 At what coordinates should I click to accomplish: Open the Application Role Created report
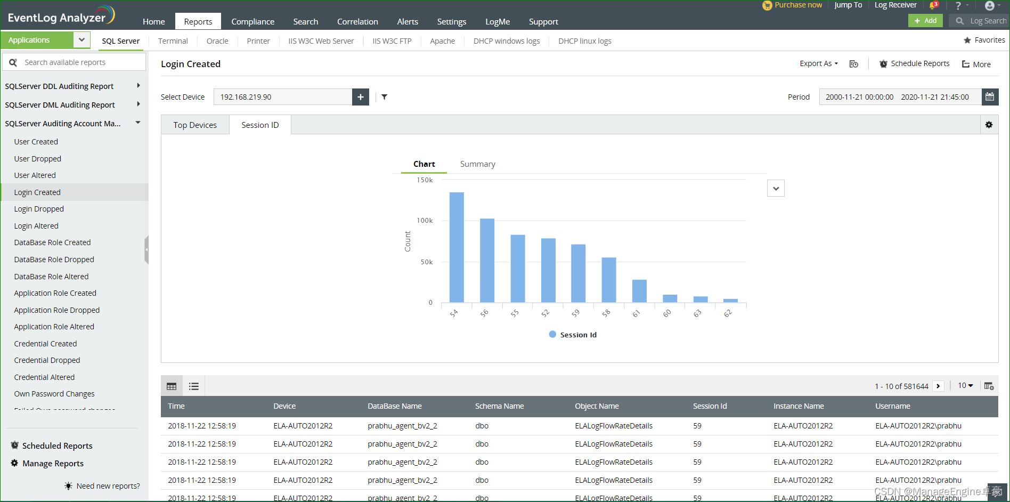point(55,293)
